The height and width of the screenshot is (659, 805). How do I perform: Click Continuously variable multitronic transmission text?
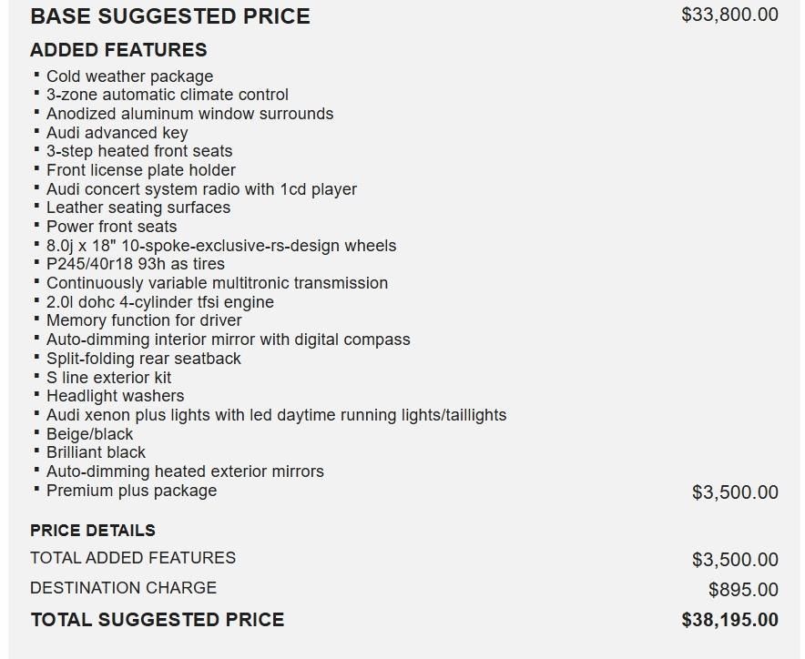[x=217, y=283]
